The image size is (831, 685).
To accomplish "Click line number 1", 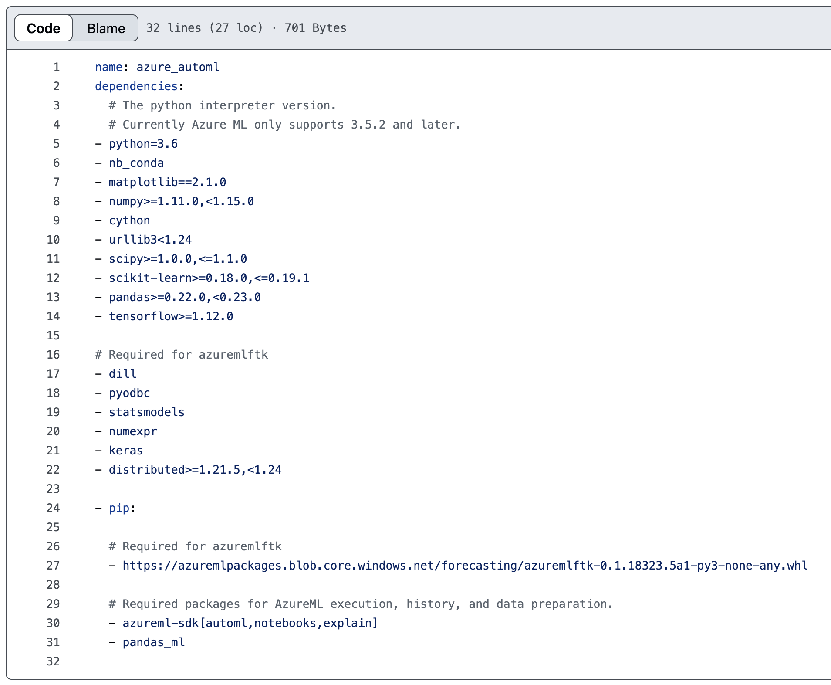I will click(56, 67).
